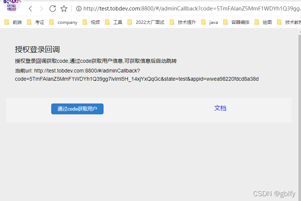View site info via the circled-i icon

[79, 9]
